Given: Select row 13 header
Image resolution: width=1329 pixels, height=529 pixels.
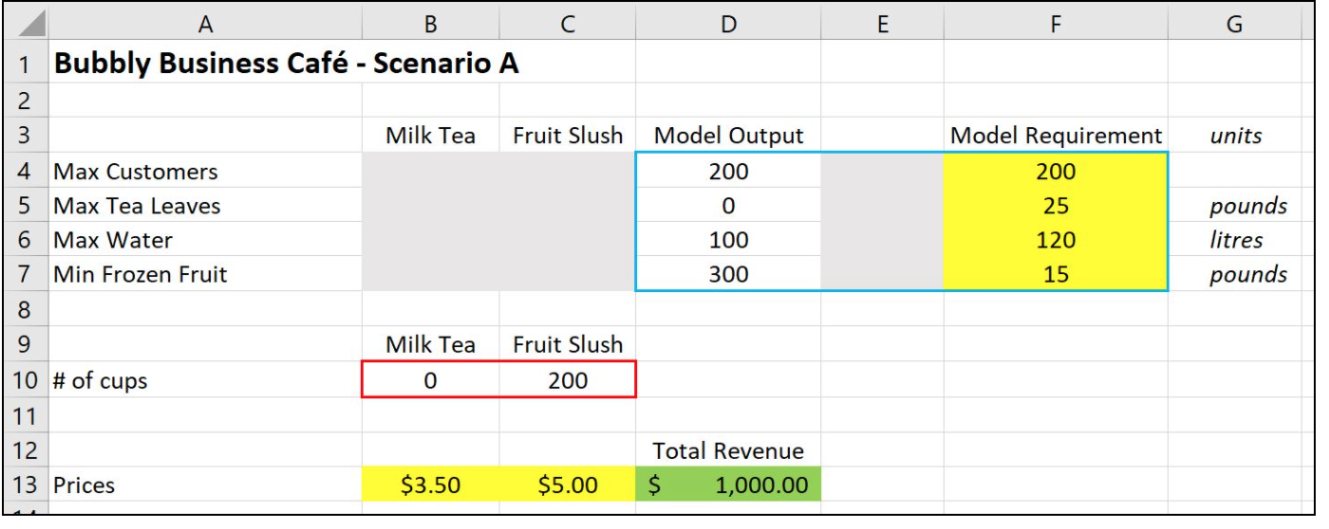Looking at the screenshot, I should [x=26, y=484].
